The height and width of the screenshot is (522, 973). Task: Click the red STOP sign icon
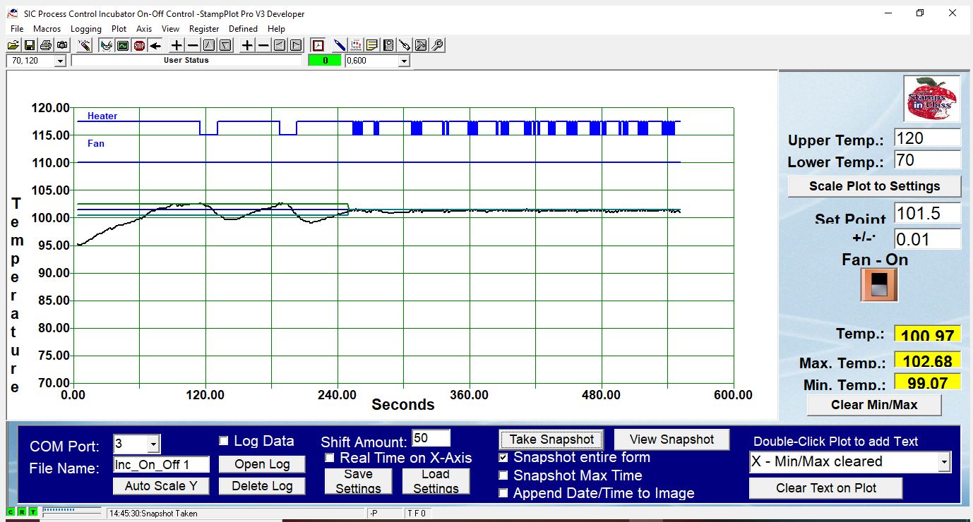[x=139, y=45]
